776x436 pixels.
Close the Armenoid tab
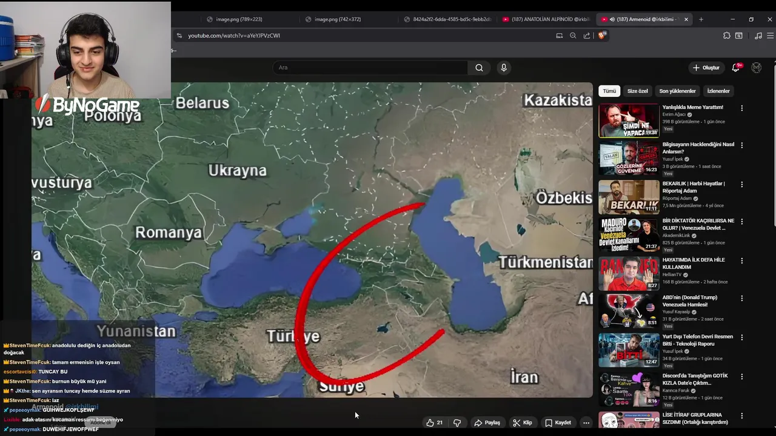(x=686, y=19)
